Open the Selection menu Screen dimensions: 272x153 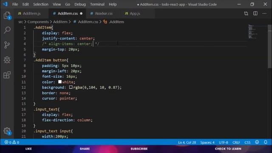(41, 4)
